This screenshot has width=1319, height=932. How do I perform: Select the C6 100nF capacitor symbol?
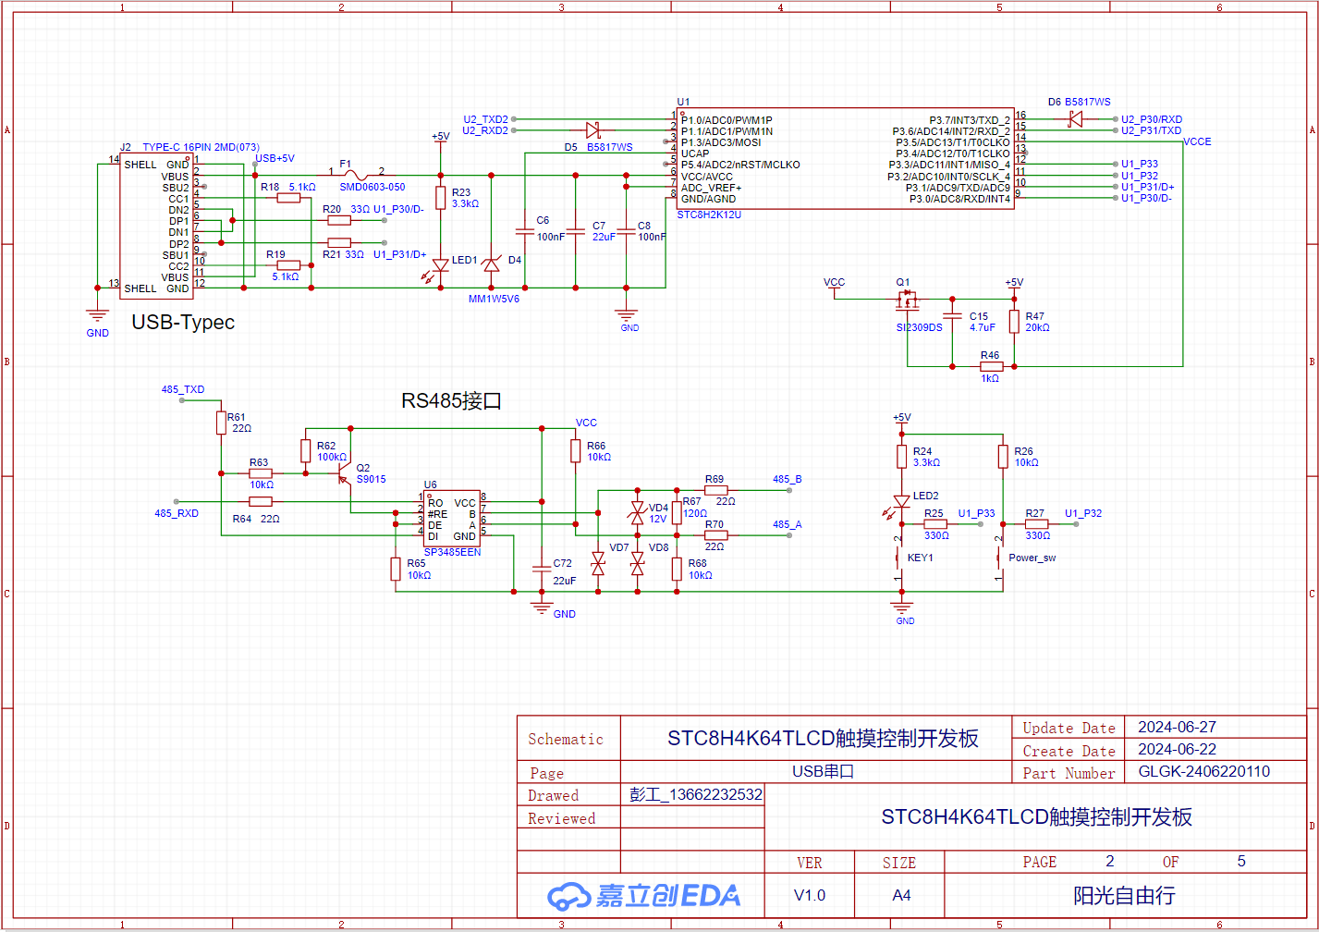click(x=524, y=231)
